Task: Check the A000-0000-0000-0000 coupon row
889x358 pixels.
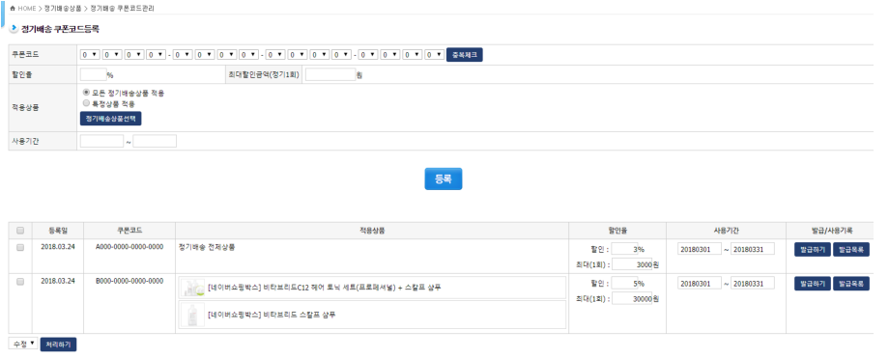Action: (20, 248)
